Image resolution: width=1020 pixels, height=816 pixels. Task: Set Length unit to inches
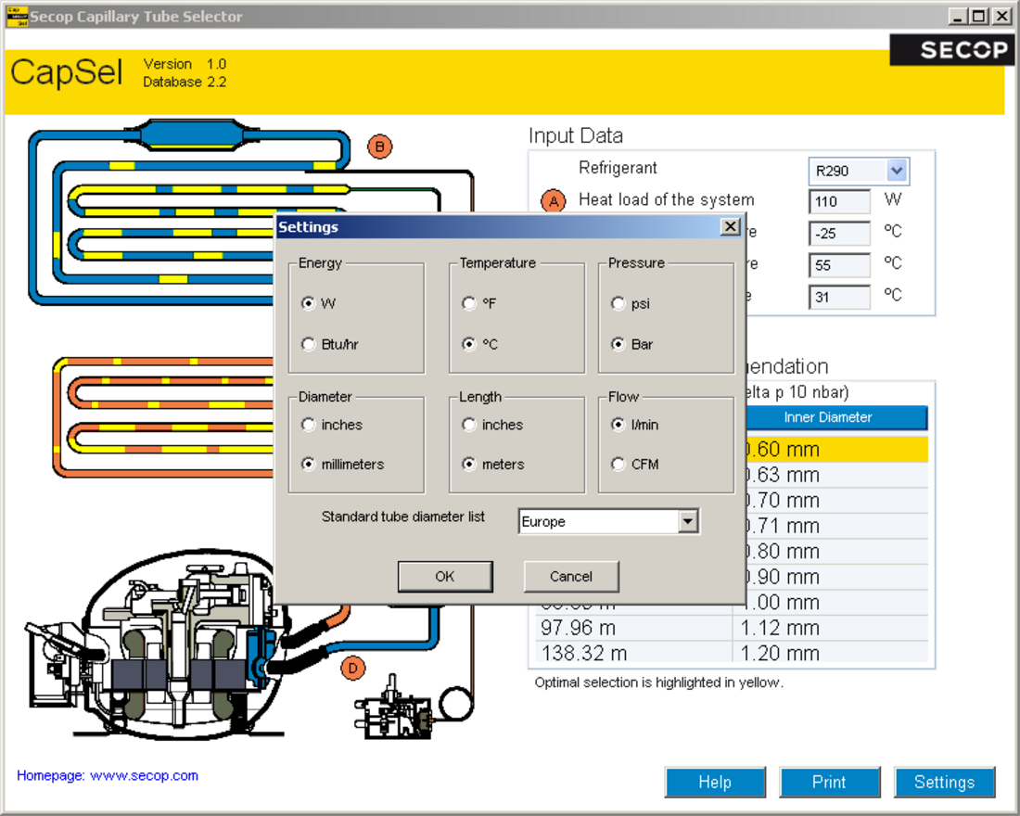click(x=469, y=425)
